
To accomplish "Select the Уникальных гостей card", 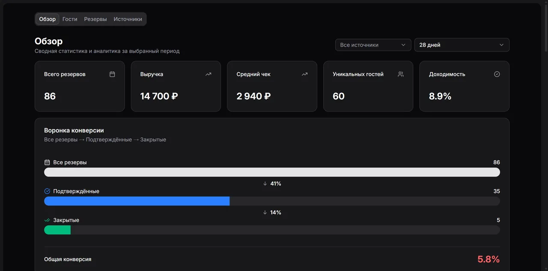I will tap(368, 86).
